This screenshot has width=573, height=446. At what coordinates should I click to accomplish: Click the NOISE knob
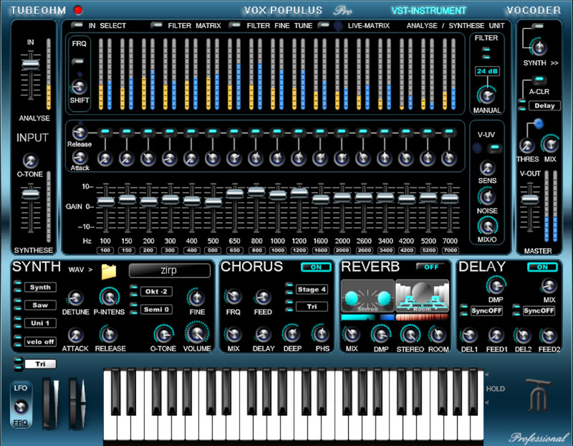(x=487, y=197)
